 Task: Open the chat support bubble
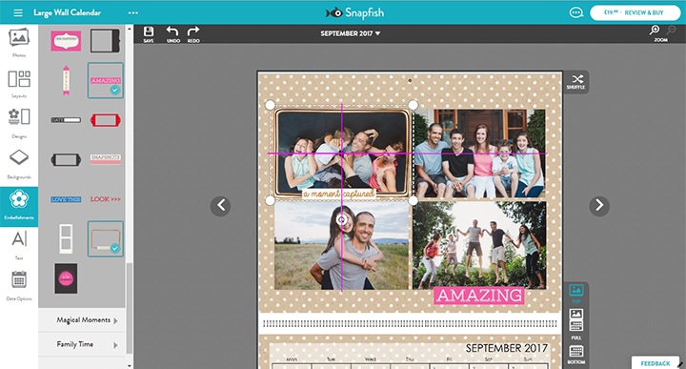point(576,12)
